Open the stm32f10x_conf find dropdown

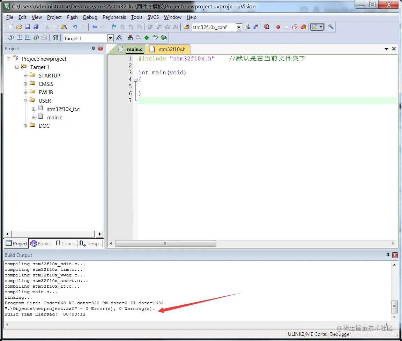click(239, 27)
